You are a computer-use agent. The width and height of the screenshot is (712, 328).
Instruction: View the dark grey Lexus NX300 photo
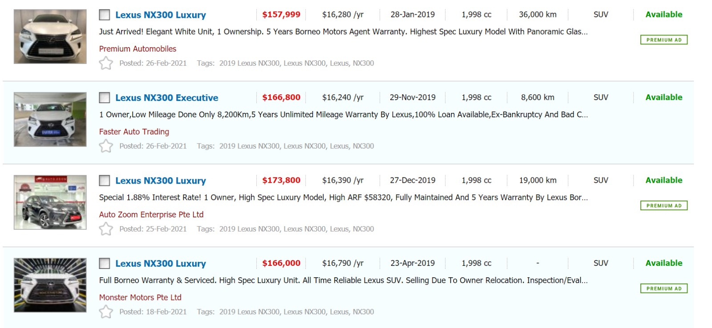pyautogui.click(x=50, y=202)
